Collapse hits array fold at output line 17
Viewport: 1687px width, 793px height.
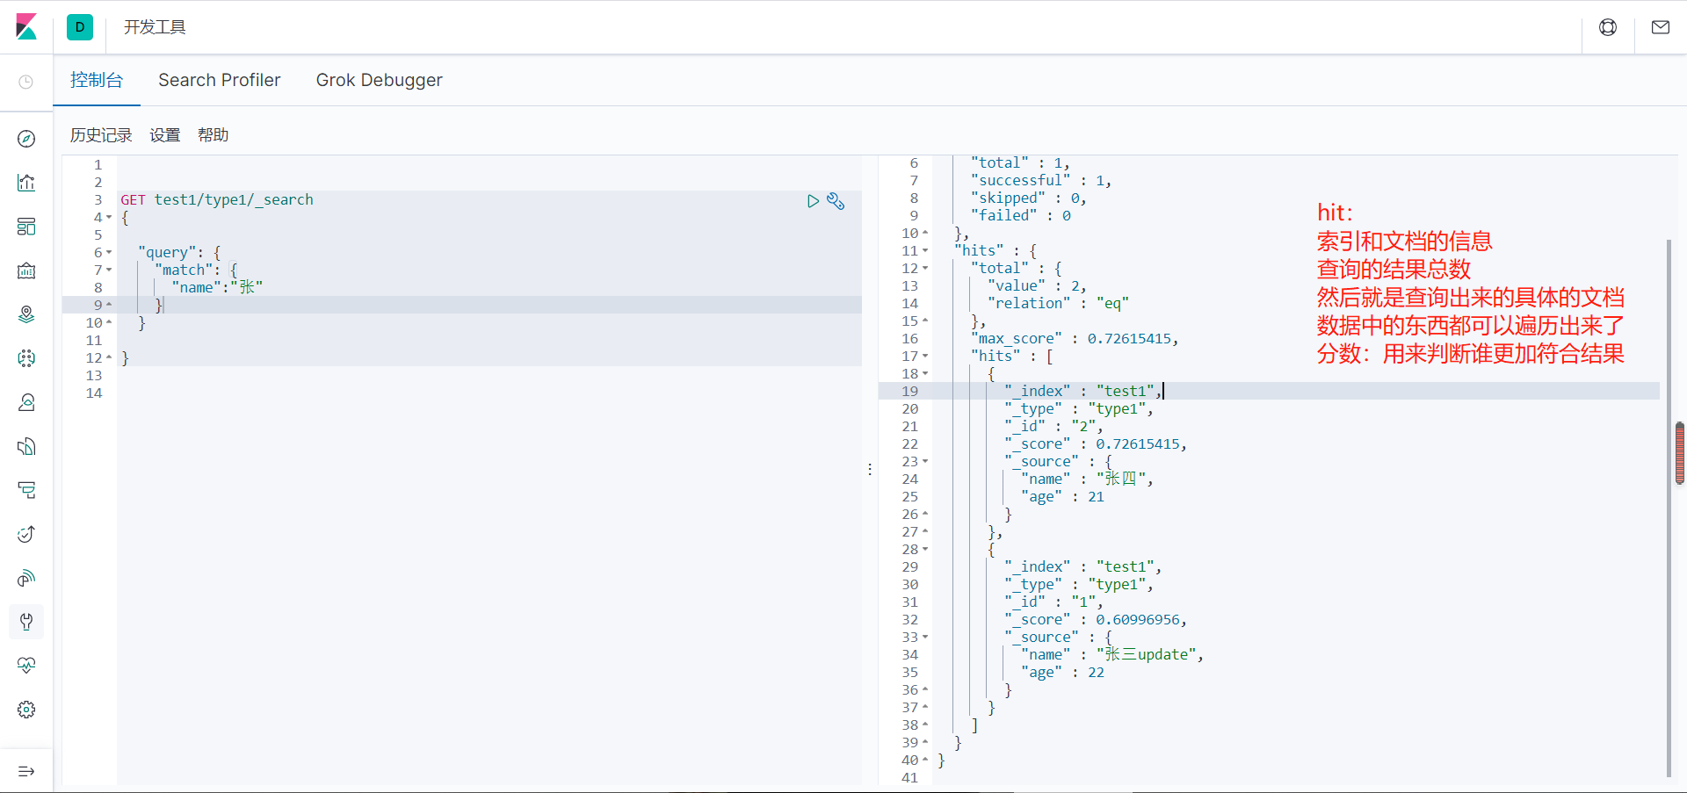[925, 357]
